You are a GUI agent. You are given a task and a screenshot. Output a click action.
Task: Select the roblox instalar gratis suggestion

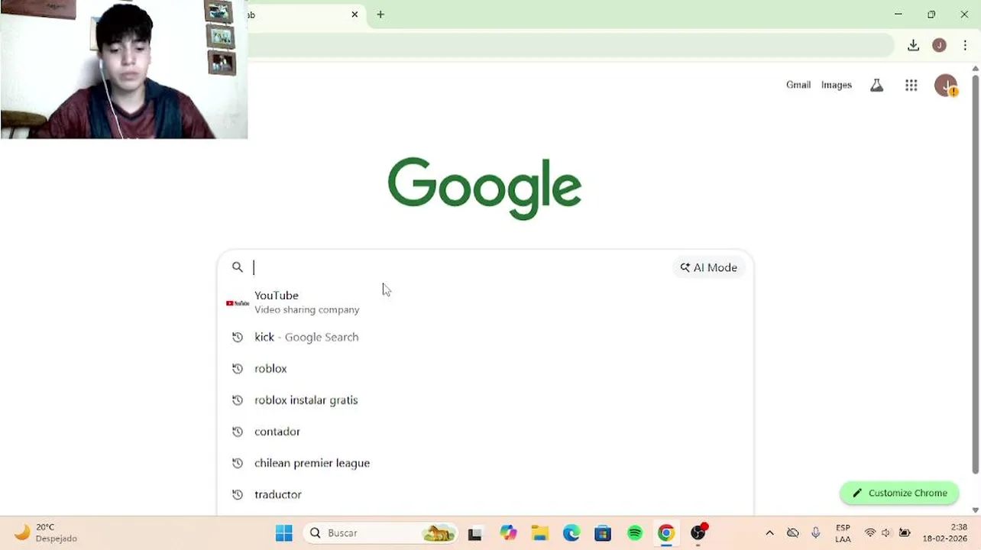[485, 400]
